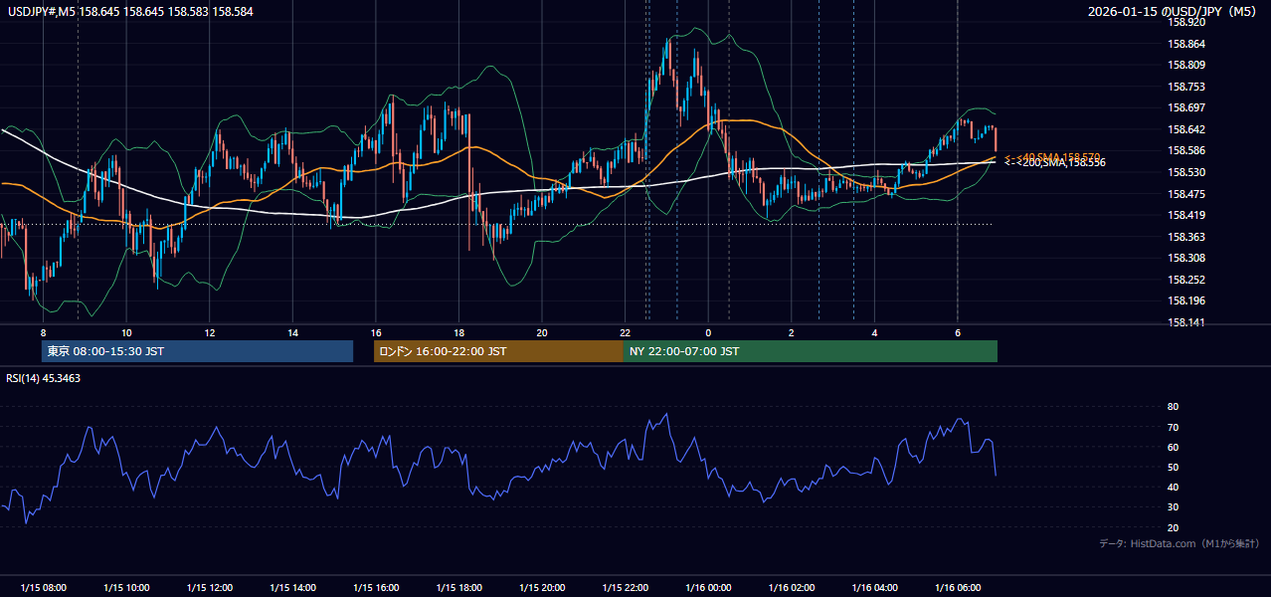The width and height of the screenshot is (1271, 597).
Task: Click the bottom time label 1/15 12:00
Action: coord(209,588)
